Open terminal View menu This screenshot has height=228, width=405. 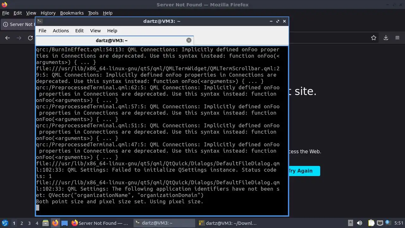95,31
